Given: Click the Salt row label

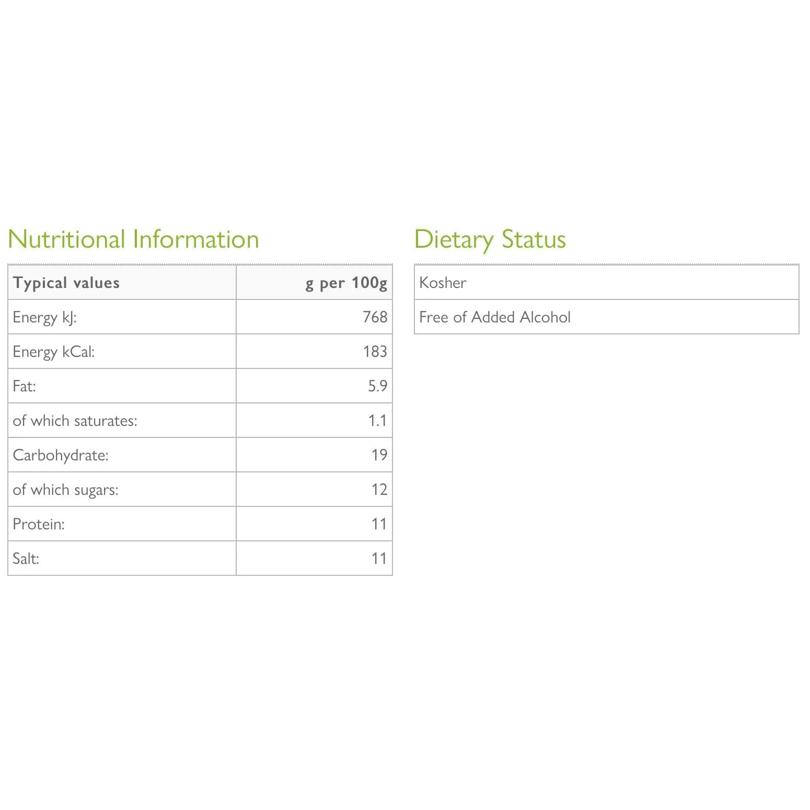Looking at the screenshot, I should (x=26, y=559).
